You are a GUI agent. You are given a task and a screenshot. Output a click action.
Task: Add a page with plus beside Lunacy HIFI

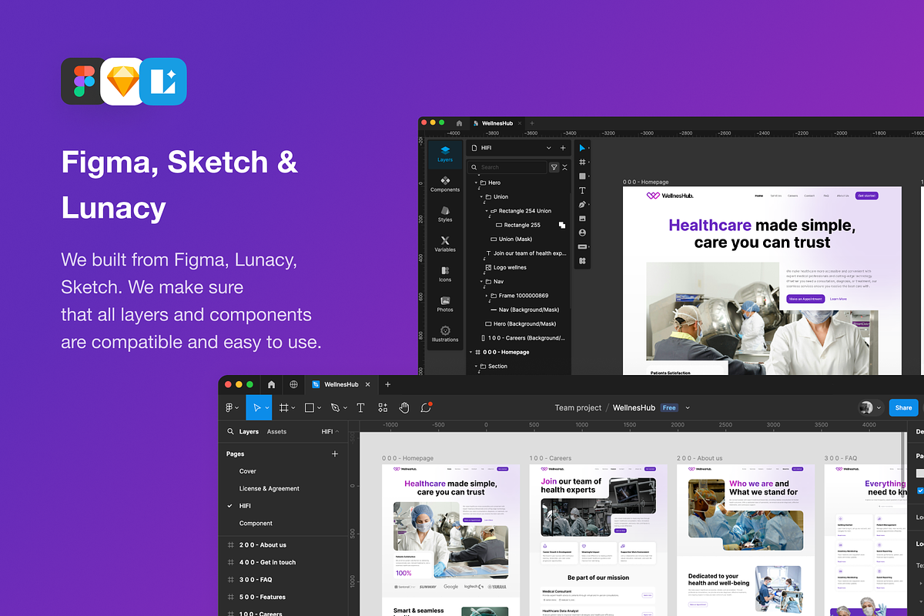pos(563,148)
